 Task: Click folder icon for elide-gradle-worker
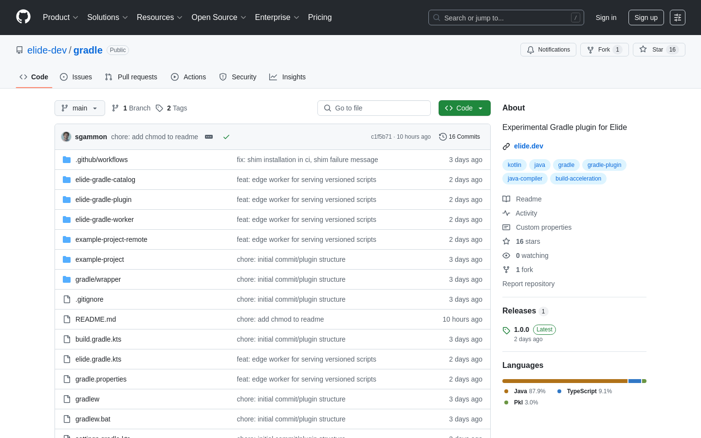[x=67, y=219]
